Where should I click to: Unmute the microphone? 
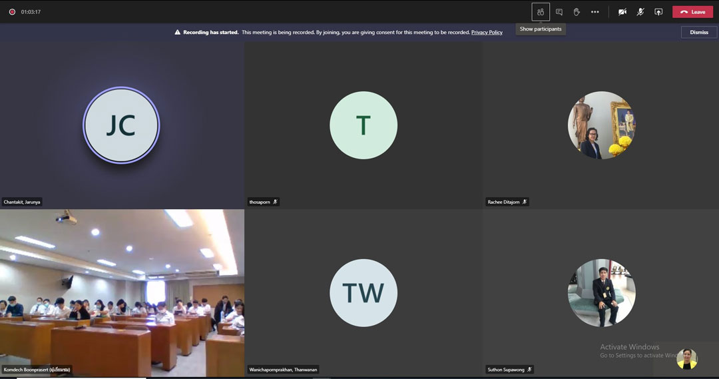(640, 12)
